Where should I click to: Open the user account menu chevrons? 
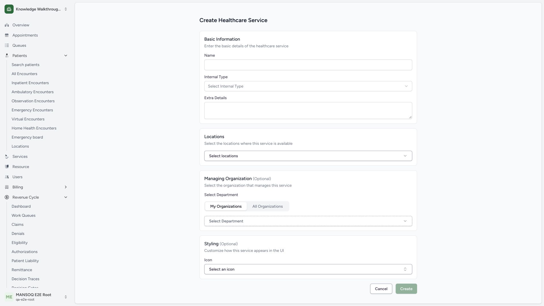(x=66, y=297)
